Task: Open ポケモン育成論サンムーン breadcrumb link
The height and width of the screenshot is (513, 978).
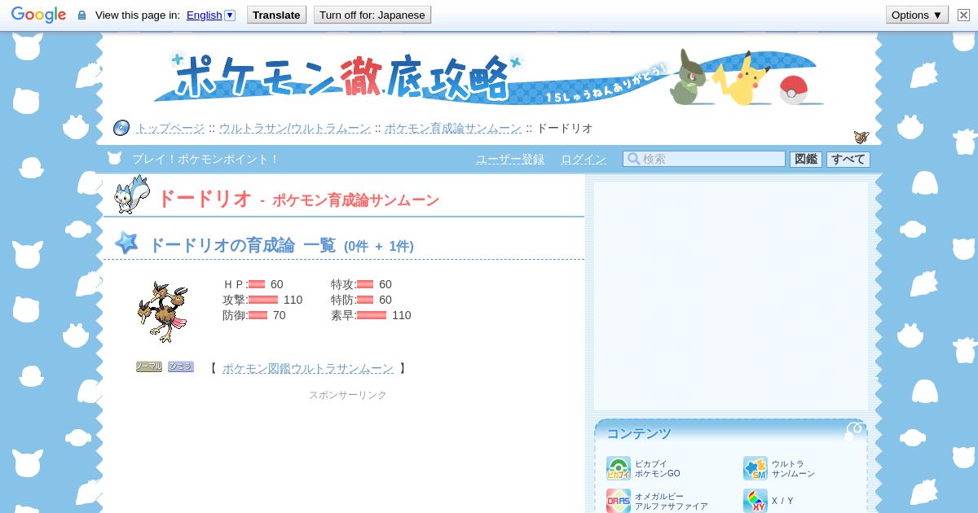Action: [452, 129]
